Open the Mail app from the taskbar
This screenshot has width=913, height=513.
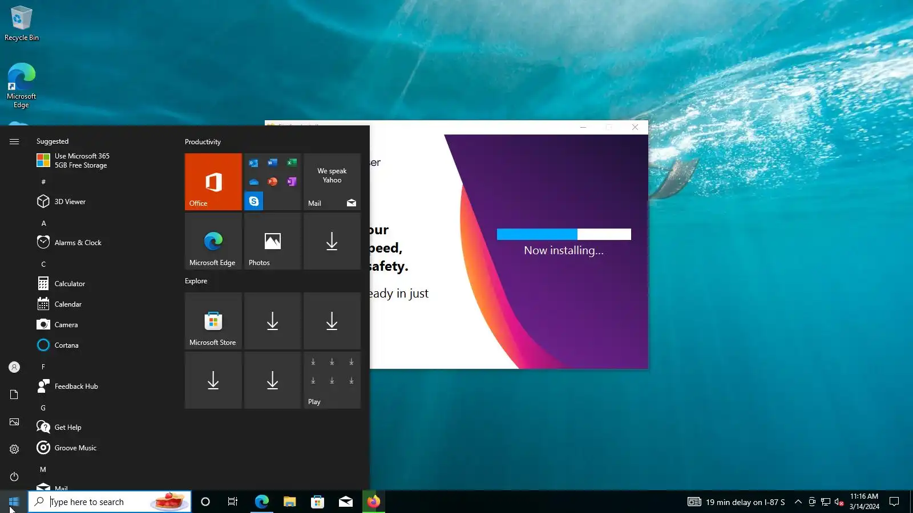(346, 502)
